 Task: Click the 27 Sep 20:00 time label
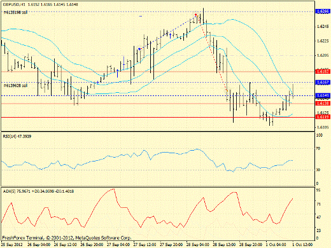pos(171,245)
